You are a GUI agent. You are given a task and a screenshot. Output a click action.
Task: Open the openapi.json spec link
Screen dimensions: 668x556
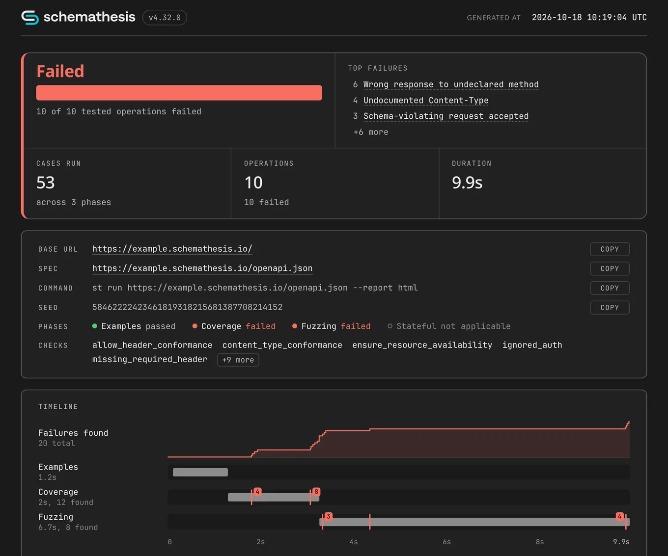pos(202,268)
